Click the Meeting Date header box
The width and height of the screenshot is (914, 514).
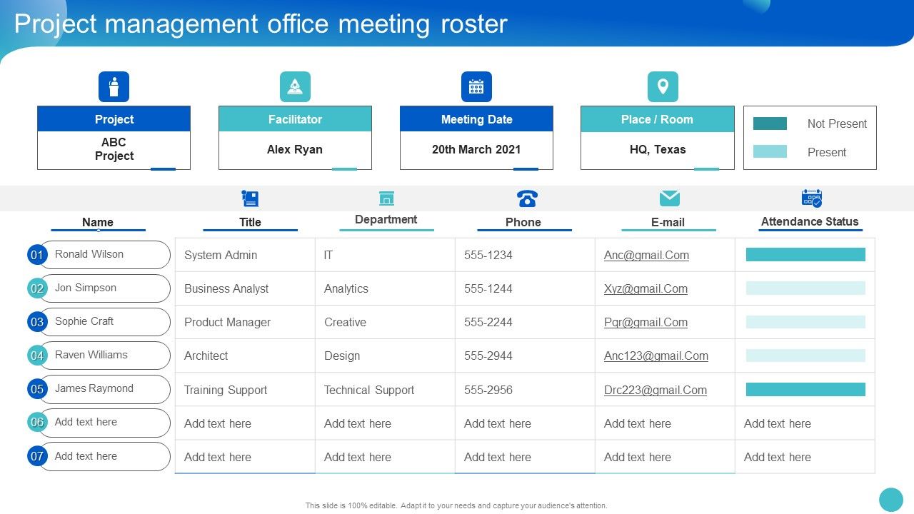(476, 119)
